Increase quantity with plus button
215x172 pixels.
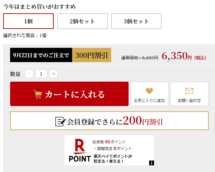53,74
